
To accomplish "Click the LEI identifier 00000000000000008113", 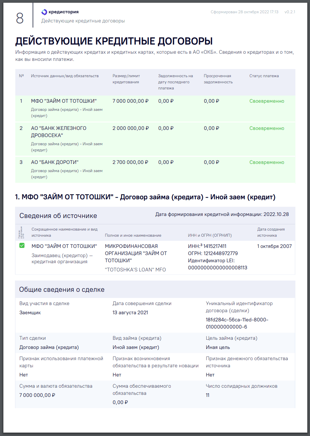I will click(218, 268).
